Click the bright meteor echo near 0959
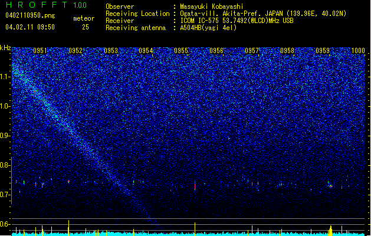 point(330,186)
